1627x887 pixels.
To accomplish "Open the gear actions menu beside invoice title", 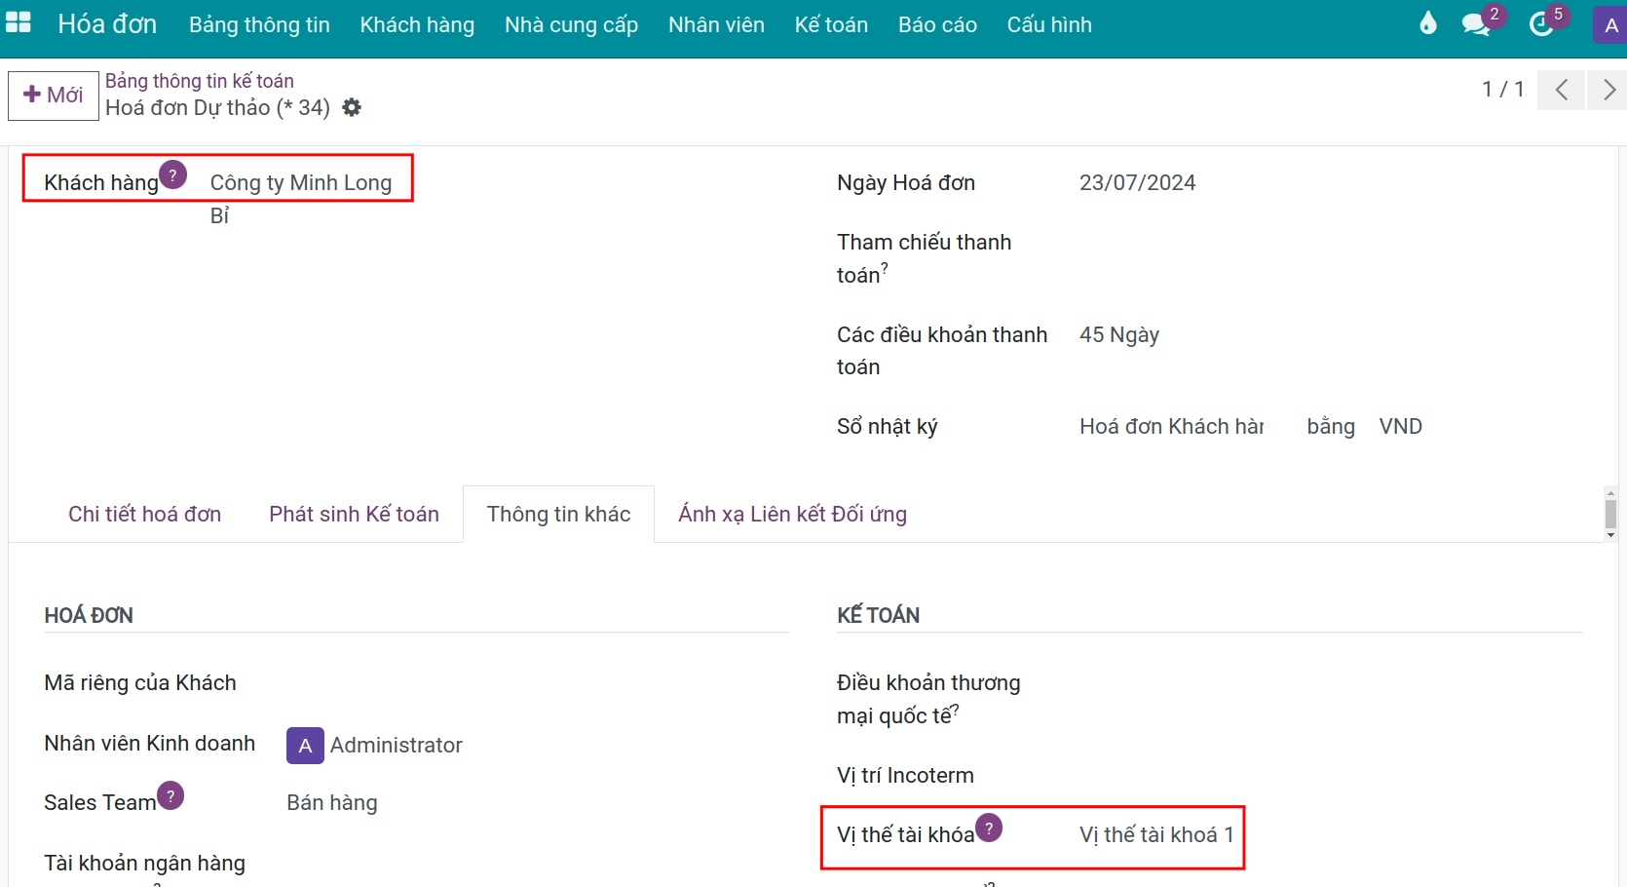I will pyautogui.click(x=352, y=107).
